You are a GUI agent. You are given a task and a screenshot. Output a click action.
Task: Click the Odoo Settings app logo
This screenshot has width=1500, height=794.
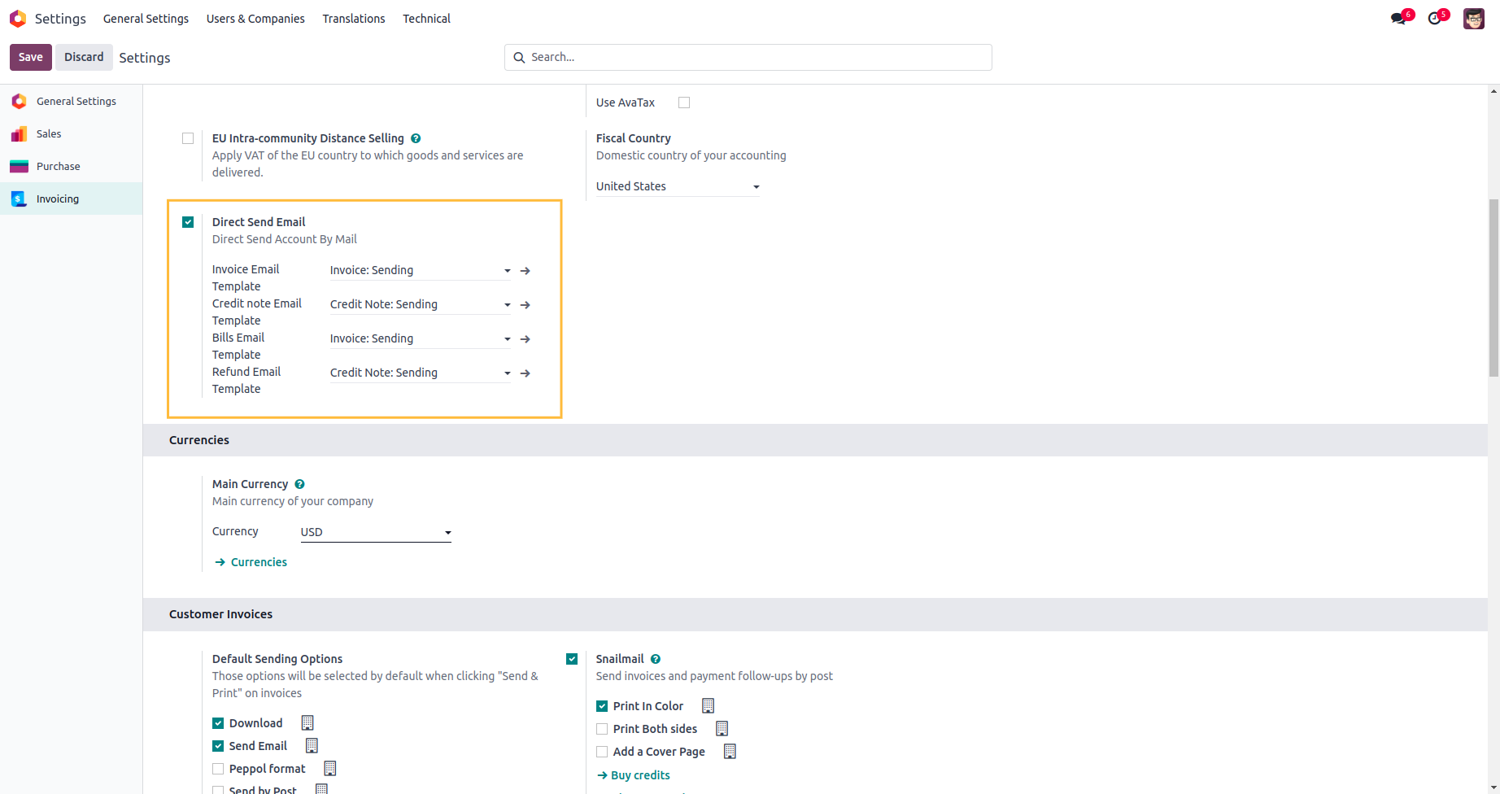click(18, 19)
